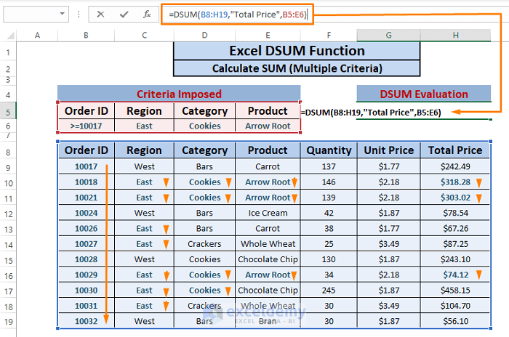Select row 1 header
The image size is (509, 337).
[8, 52]
